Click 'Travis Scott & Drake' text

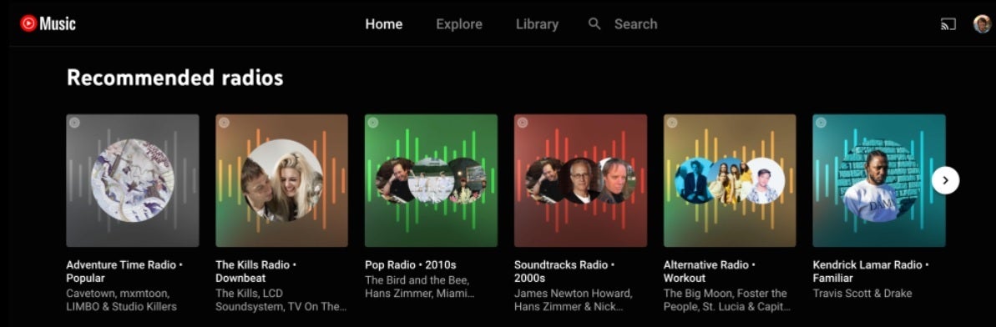(x=862, y=294)
